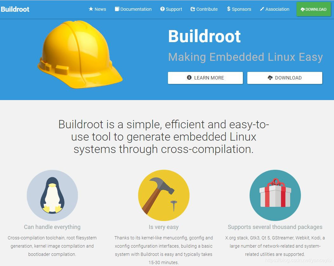The image size is (334, 266).
Task: Click the yellow hard hat image
Action: click(x=80, y=54)
